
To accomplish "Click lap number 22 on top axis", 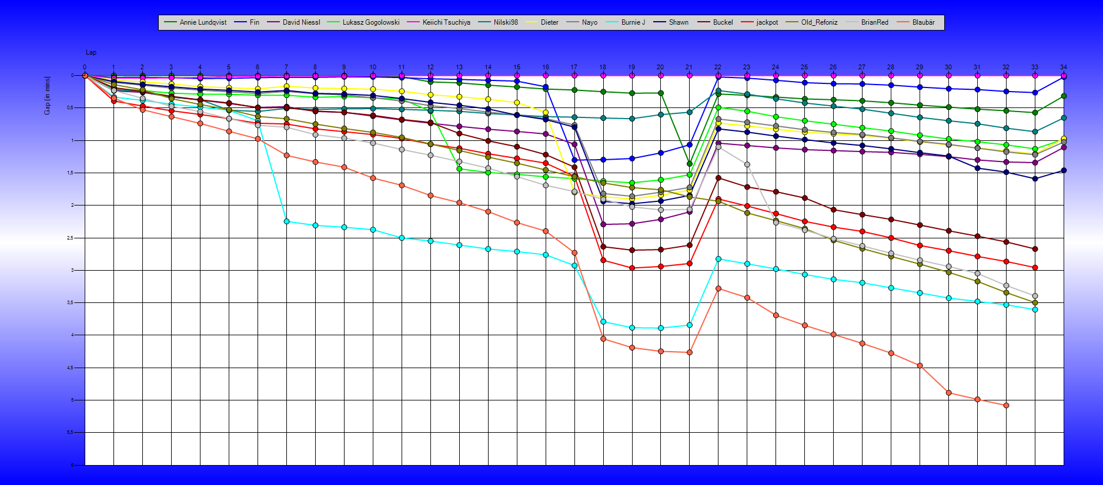I will pos(718,67).
